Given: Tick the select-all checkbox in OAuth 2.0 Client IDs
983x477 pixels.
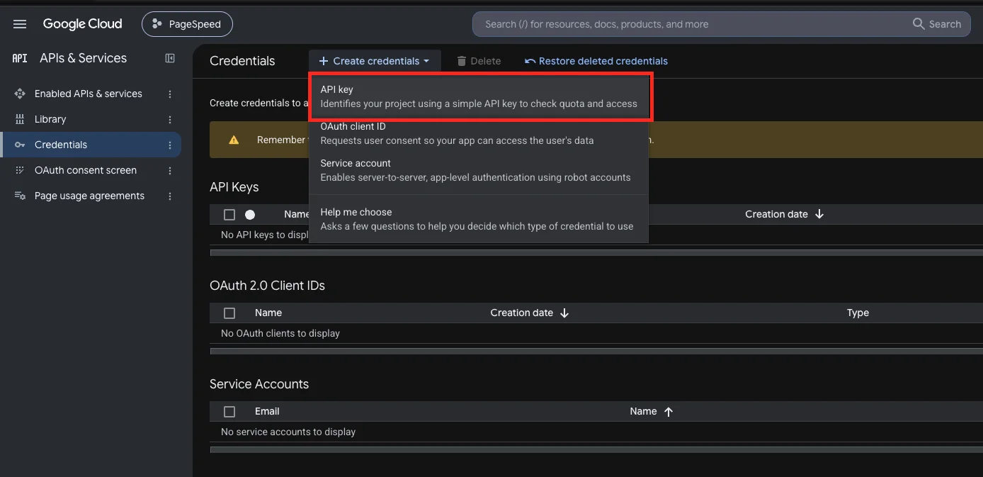Looking at the screenshot, I should tap(229, 313).
